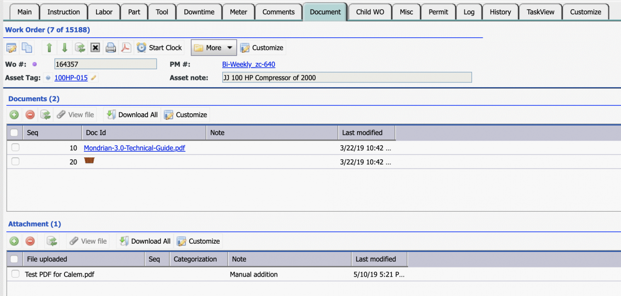Switch to the Instruction tab

coord(64,12)
